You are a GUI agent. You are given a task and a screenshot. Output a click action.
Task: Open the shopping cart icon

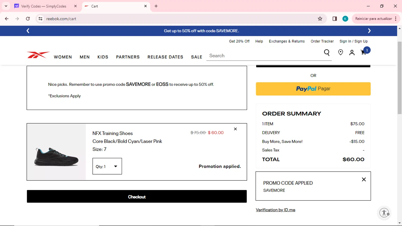point(365,51)
